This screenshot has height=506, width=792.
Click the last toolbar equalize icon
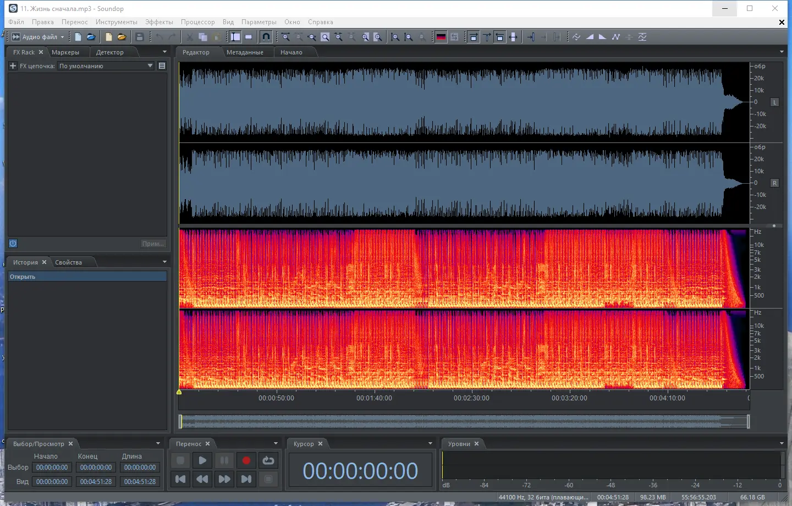pos(642,37)
